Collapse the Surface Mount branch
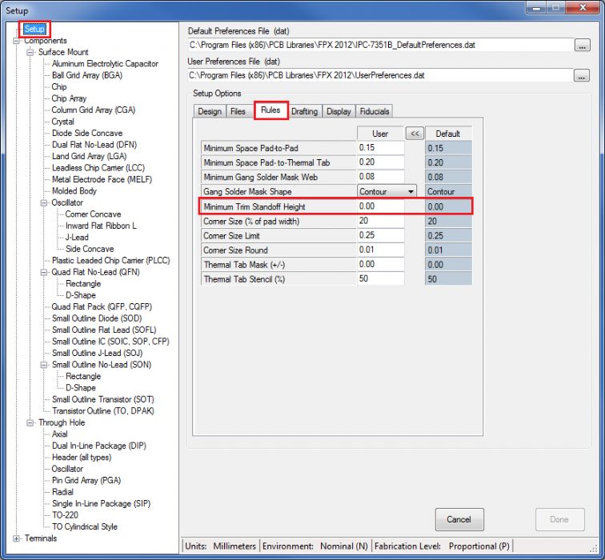 click(30, 53)
